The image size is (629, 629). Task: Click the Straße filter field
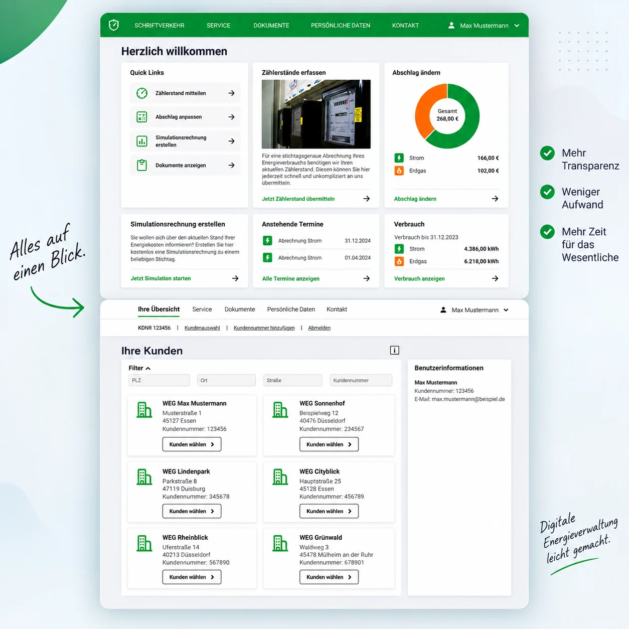[x=293, y=380]
